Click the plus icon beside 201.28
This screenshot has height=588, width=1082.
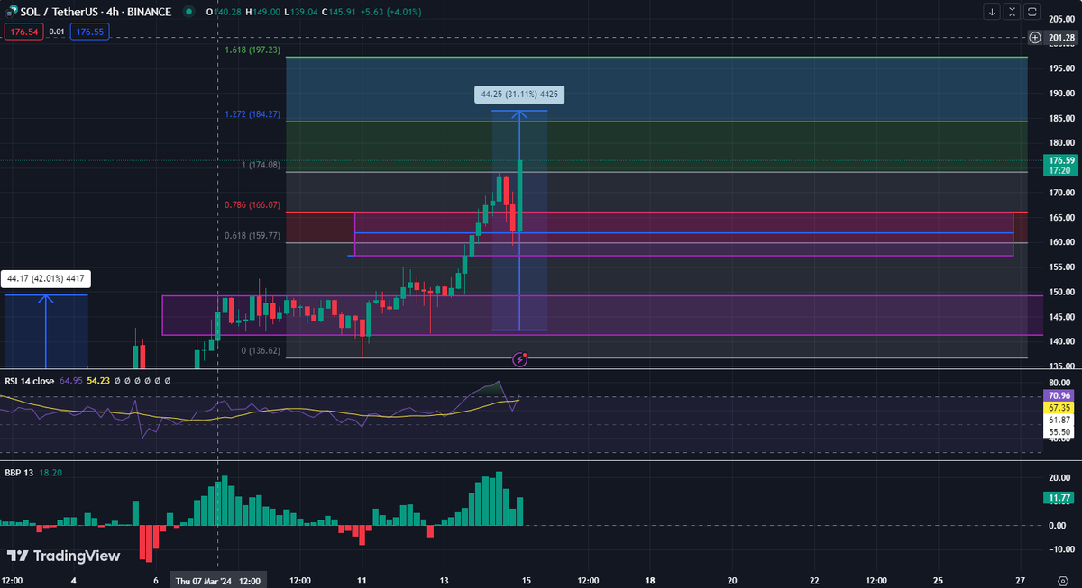click(x=1034, y=37)
